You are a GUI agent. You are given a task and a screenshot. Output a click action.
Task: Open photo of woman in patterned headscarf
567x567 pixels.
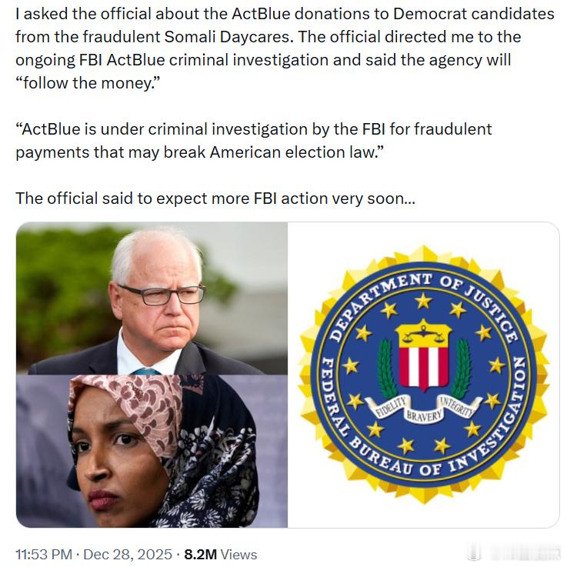click(152, 452)
